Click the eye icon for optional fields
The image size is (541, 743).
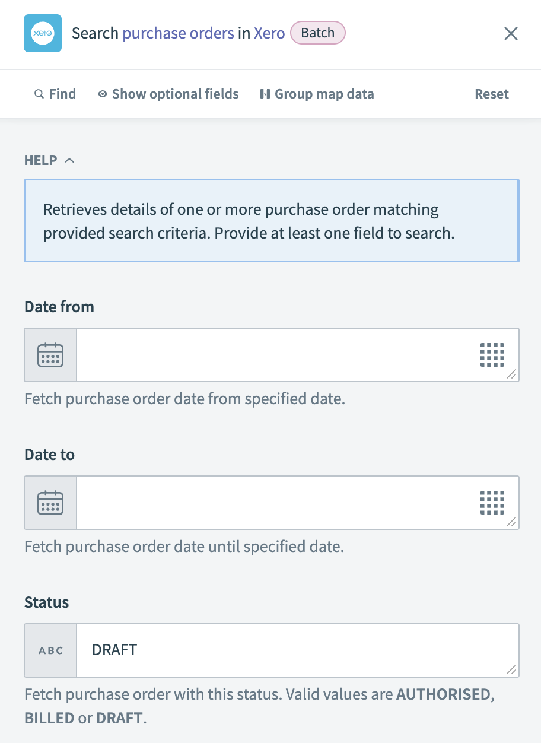(102, 94)
